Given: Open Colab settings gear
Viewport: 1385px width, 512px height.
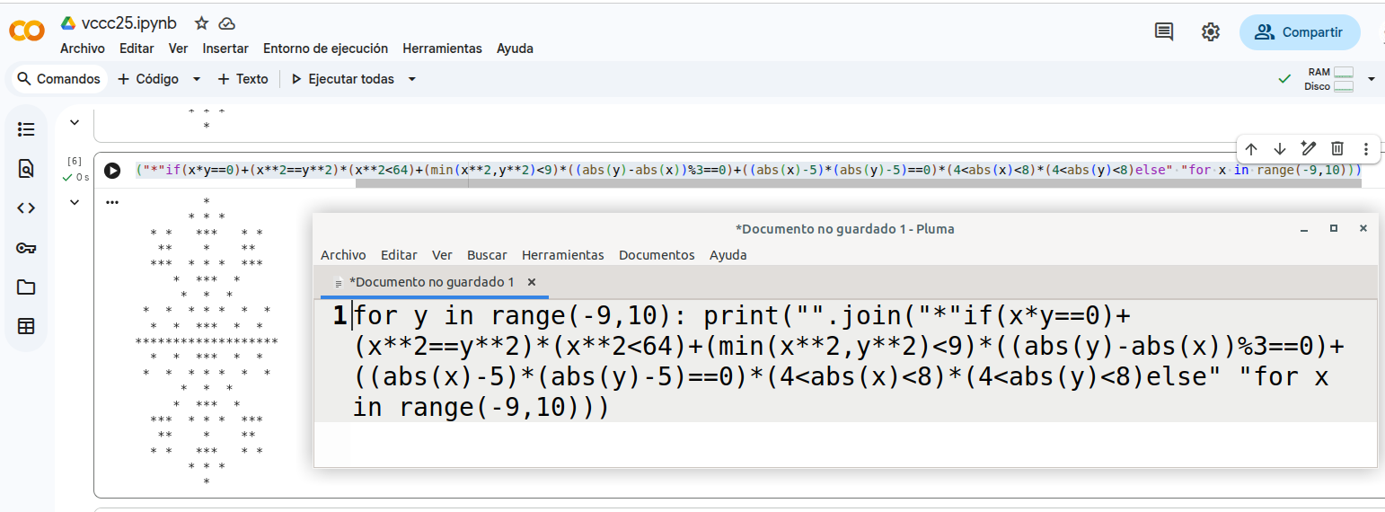Looking at the screenshot, I should pyautogui.click(x=1211, y=32).
